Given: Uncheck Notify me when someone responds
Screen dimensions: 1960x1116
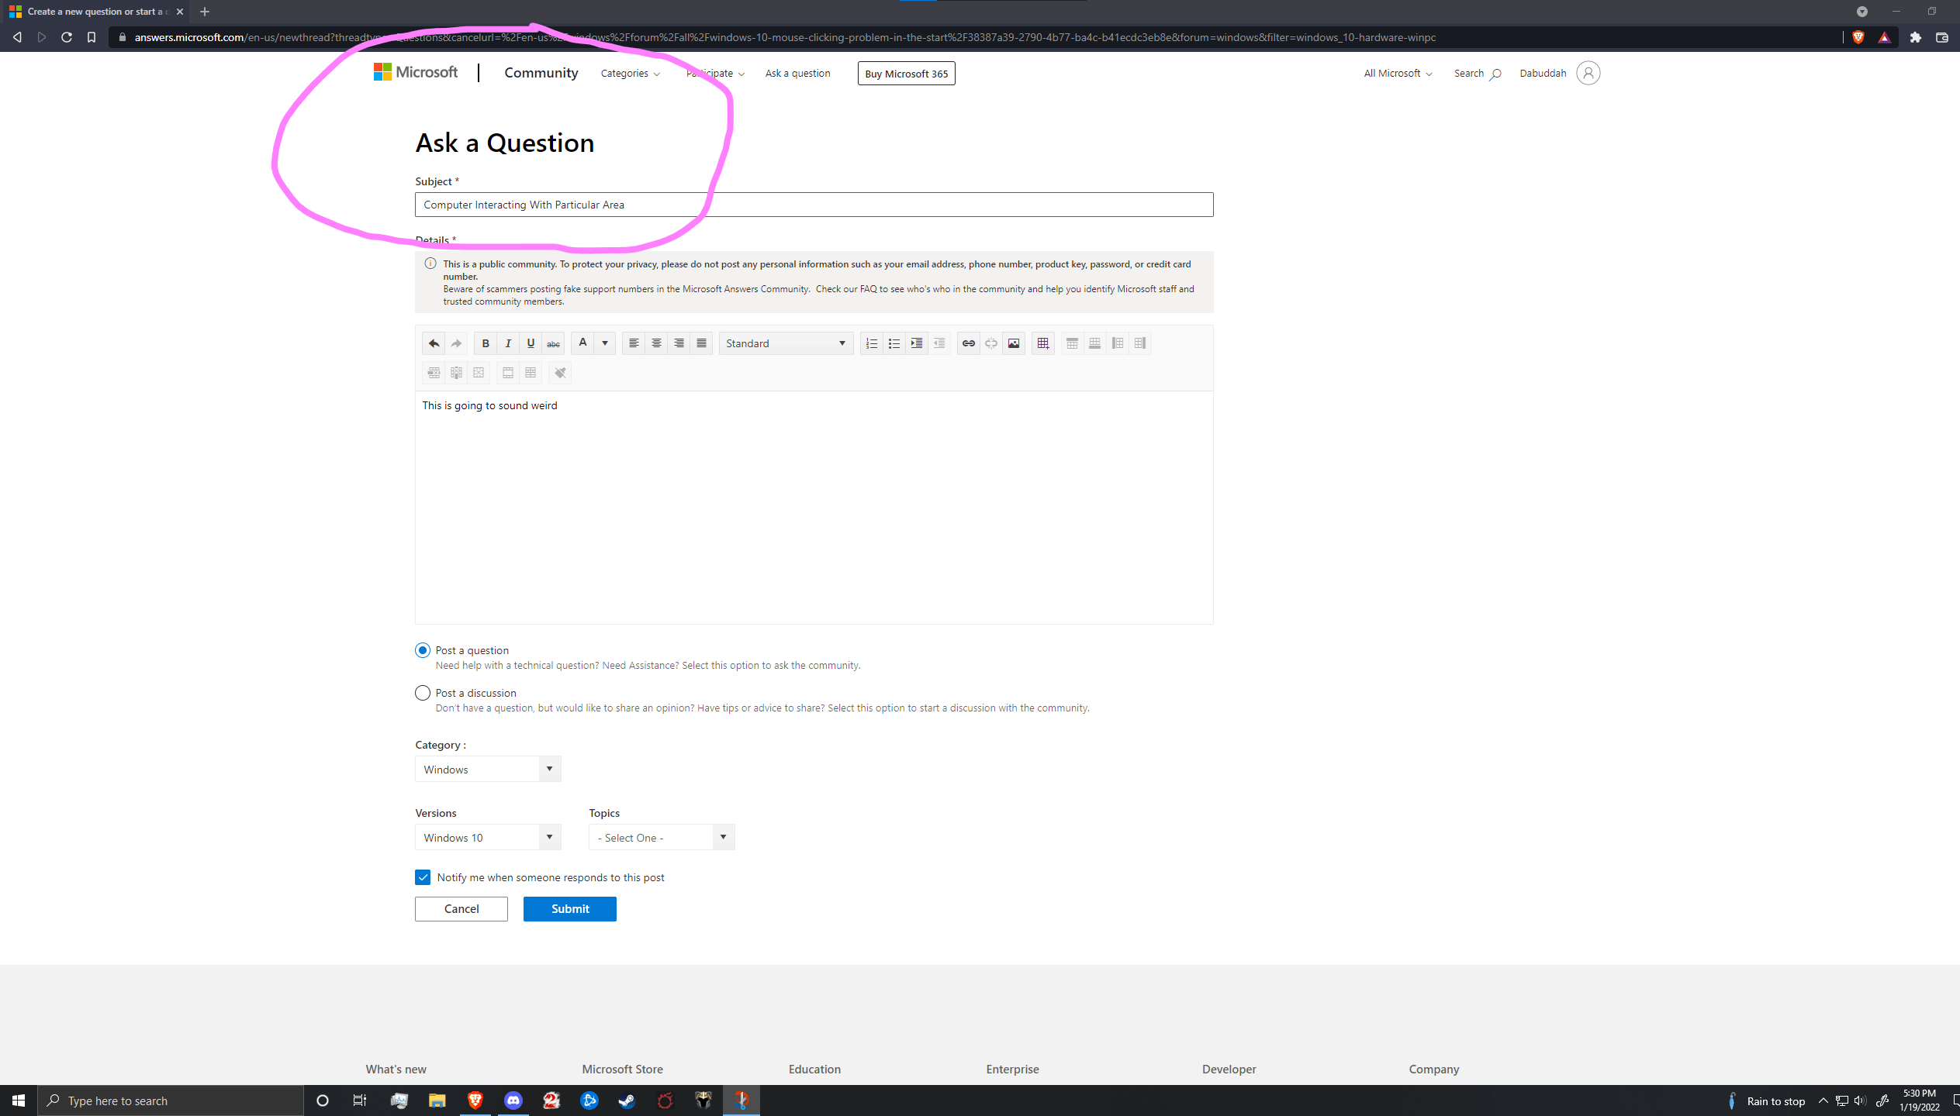Looking at the screenshot, I should tap(423, 877).
